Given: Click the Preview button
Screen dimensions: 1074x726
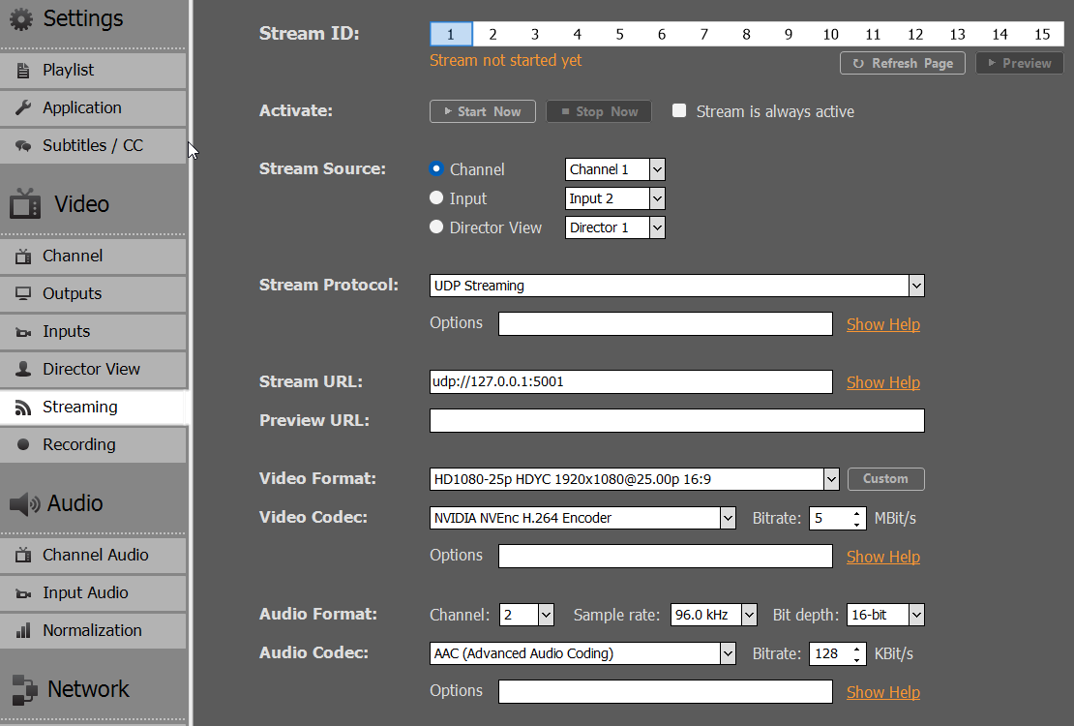Looking at the screenshot, I should pyautogui.click(x=1019, y=63).
